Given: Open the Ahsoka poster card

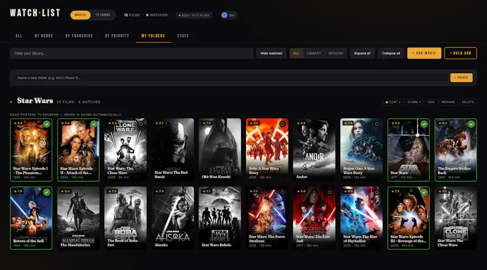Looking at the screenshot, I should [x=173, y=218].
